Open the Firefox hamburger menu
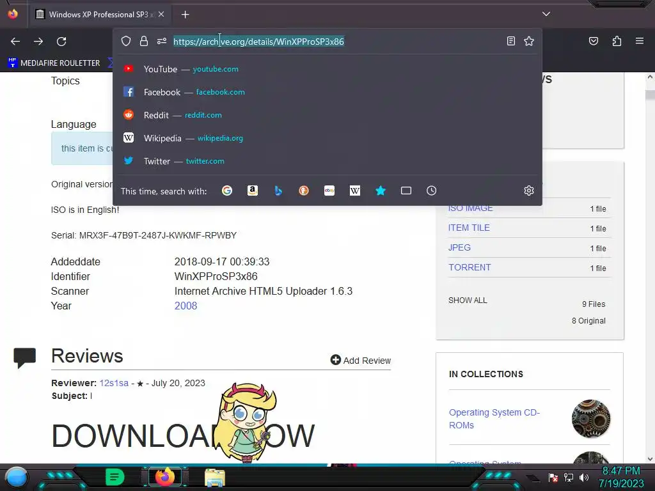 pyautogui.click(x=640, y=41)
